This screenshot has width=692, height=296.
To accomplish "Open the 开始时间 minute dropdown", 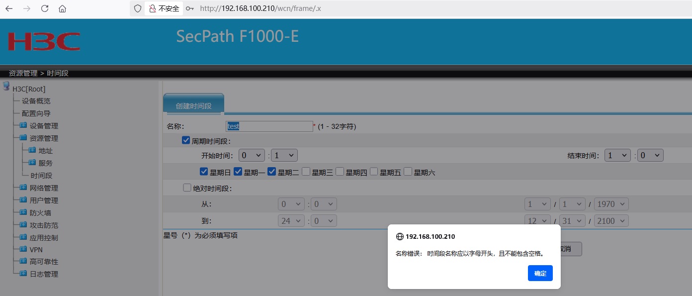I will tap(284, 155).
